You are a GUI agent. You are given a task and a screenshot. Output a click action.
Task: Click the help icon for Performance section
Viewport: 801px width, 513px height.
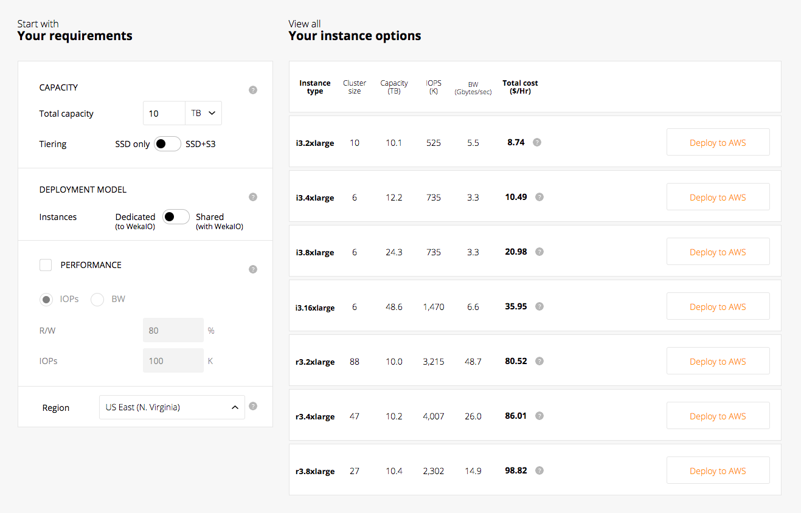[253, 269]
